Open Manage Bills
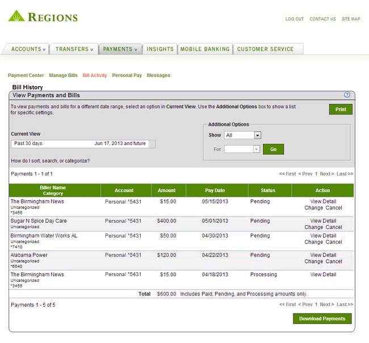 (x=63, y=75)
